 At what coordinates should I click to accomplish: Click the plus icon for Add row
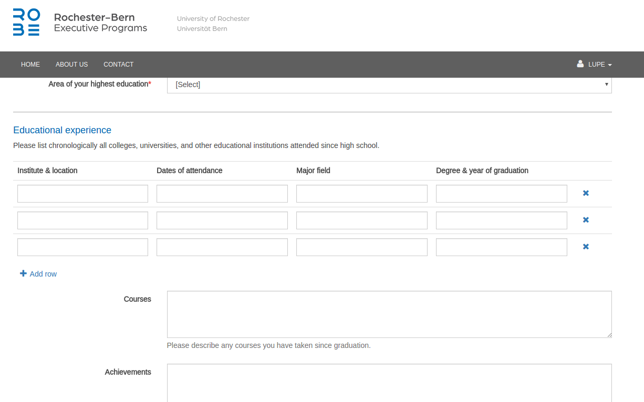tap(23, 273)
